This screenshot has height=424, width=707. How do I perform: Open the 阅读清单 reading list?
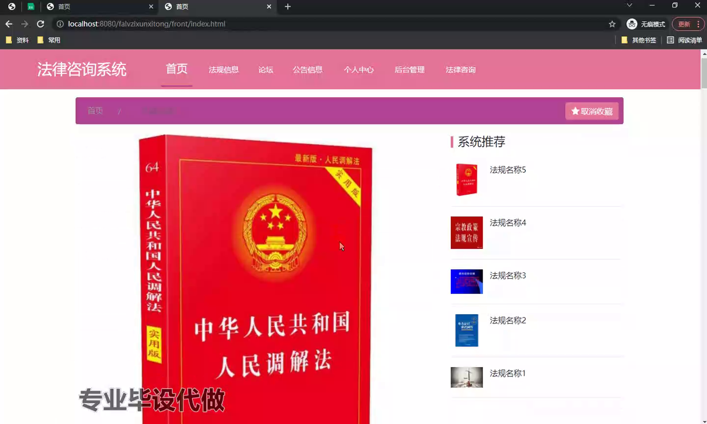[x=684, y=40]
